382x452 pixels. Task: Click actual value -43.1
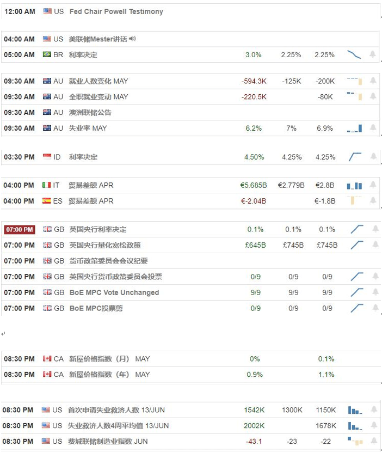254,441
